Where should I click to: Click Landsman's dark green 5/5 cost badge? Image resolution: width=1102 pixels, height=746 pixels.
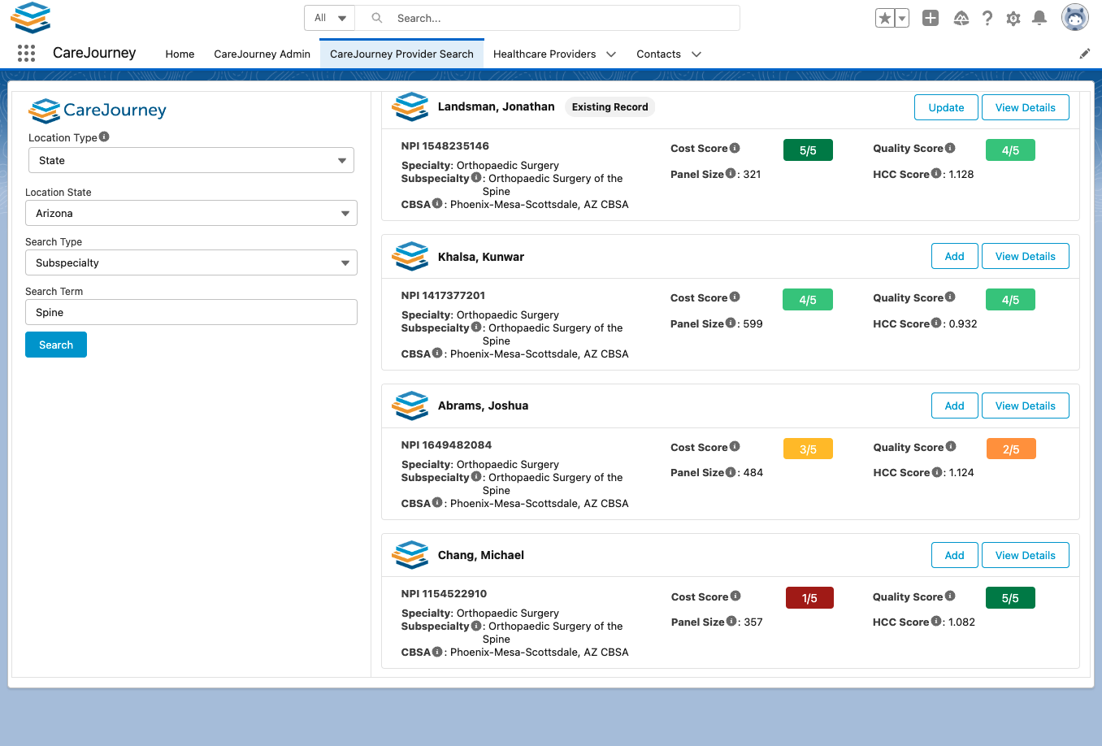click(808, 150)
